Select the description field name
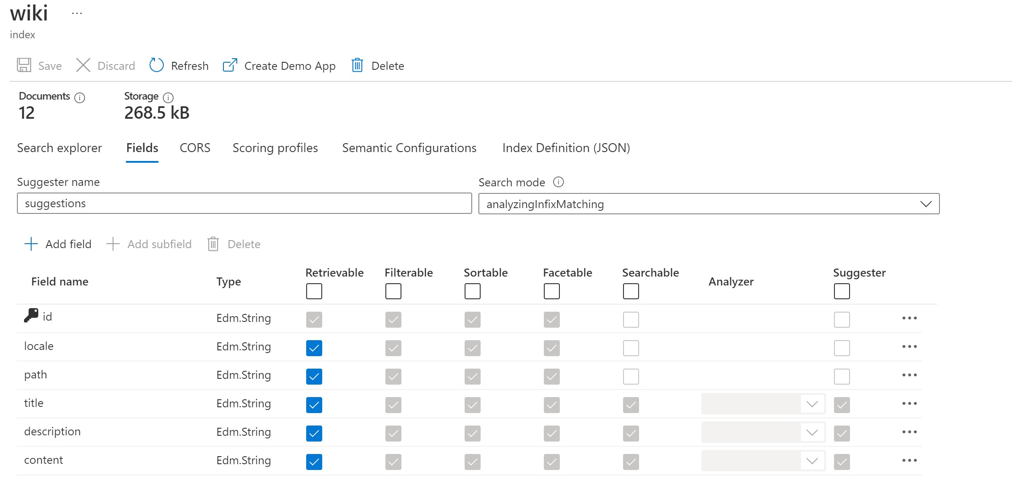1012x498 pixels. pyautogui.click(x=52, y=431)
